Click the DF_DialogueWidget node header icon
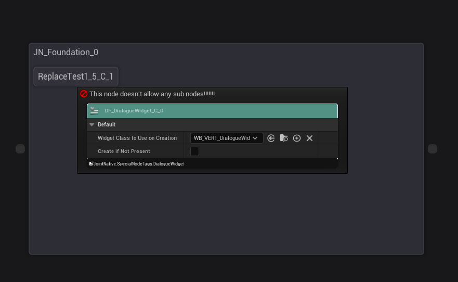This screenshot has height=282, width=458. (94, 111)
